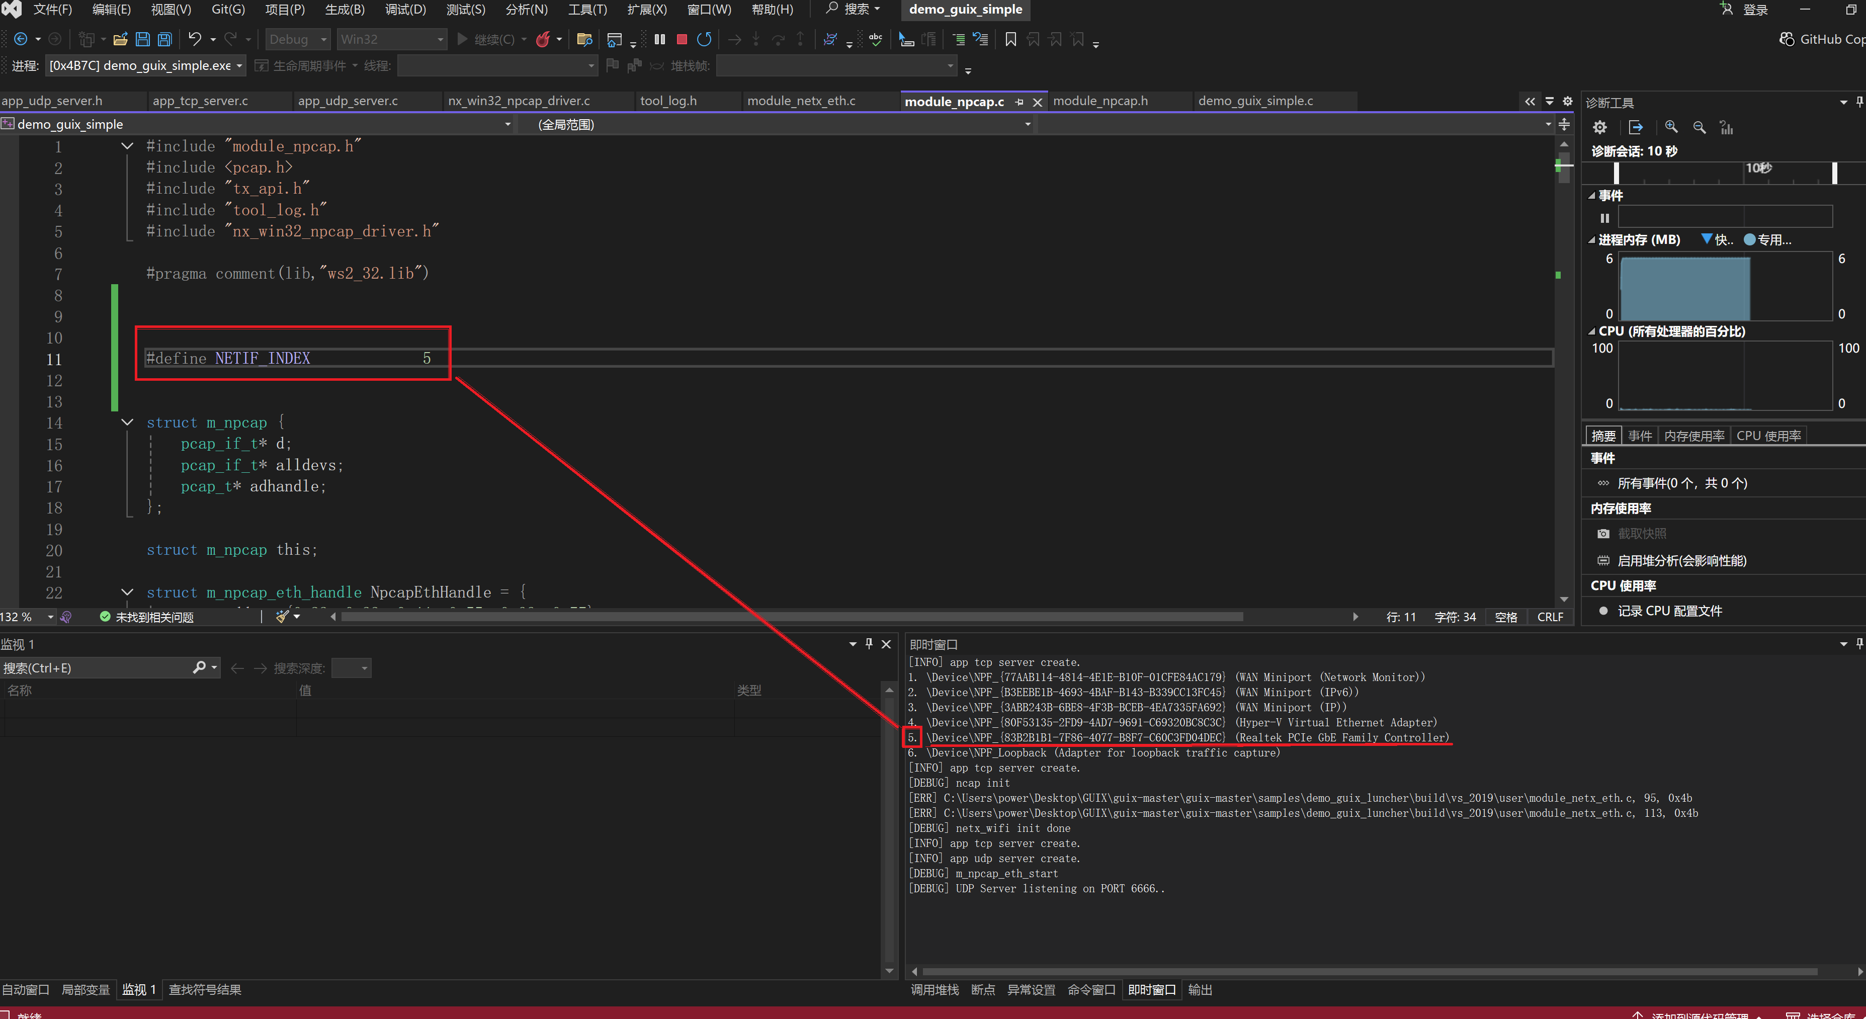Pause debugging with the Break All icon
The width and height of the screenshot is (1866, 1019).
659,39
